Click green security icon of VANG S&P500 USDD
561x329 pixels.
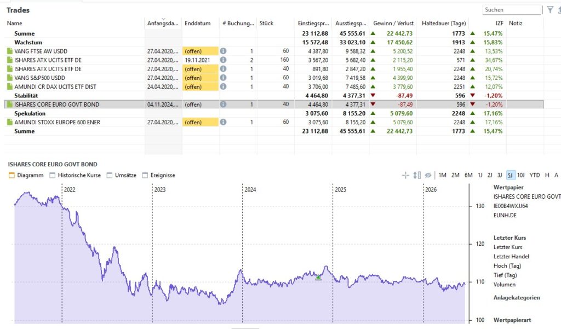click(x=10, y=78)
